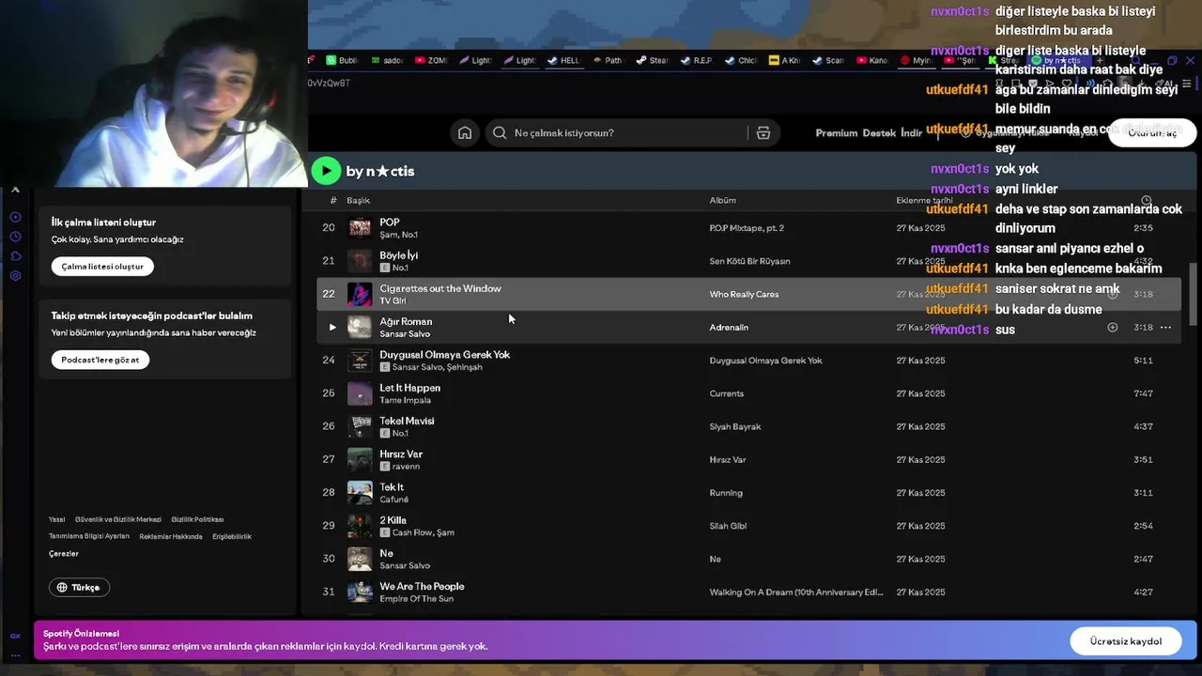Viewport: 1202px width, 676px height.
Task: Click the Albüm column header
Action: [723, 201]
